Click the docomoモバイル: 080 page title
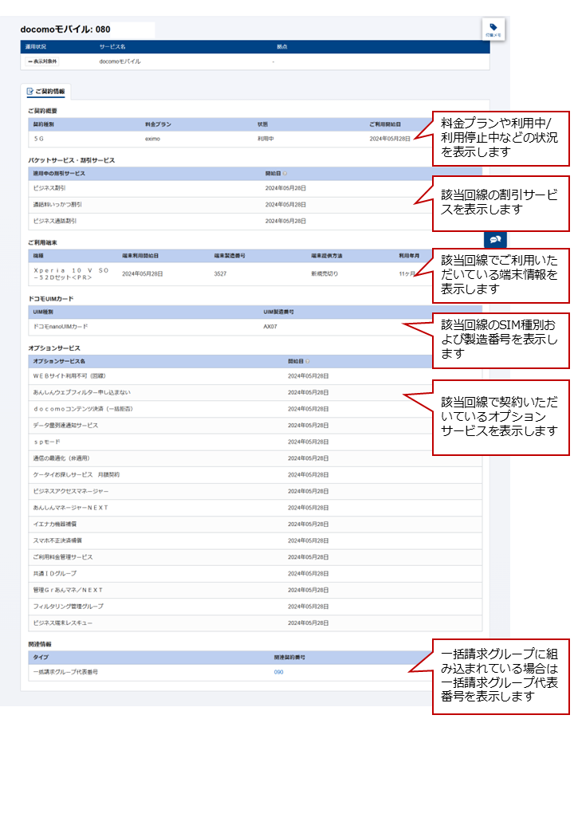This screenshot has height=829, width=574. (x=65, y=29)
